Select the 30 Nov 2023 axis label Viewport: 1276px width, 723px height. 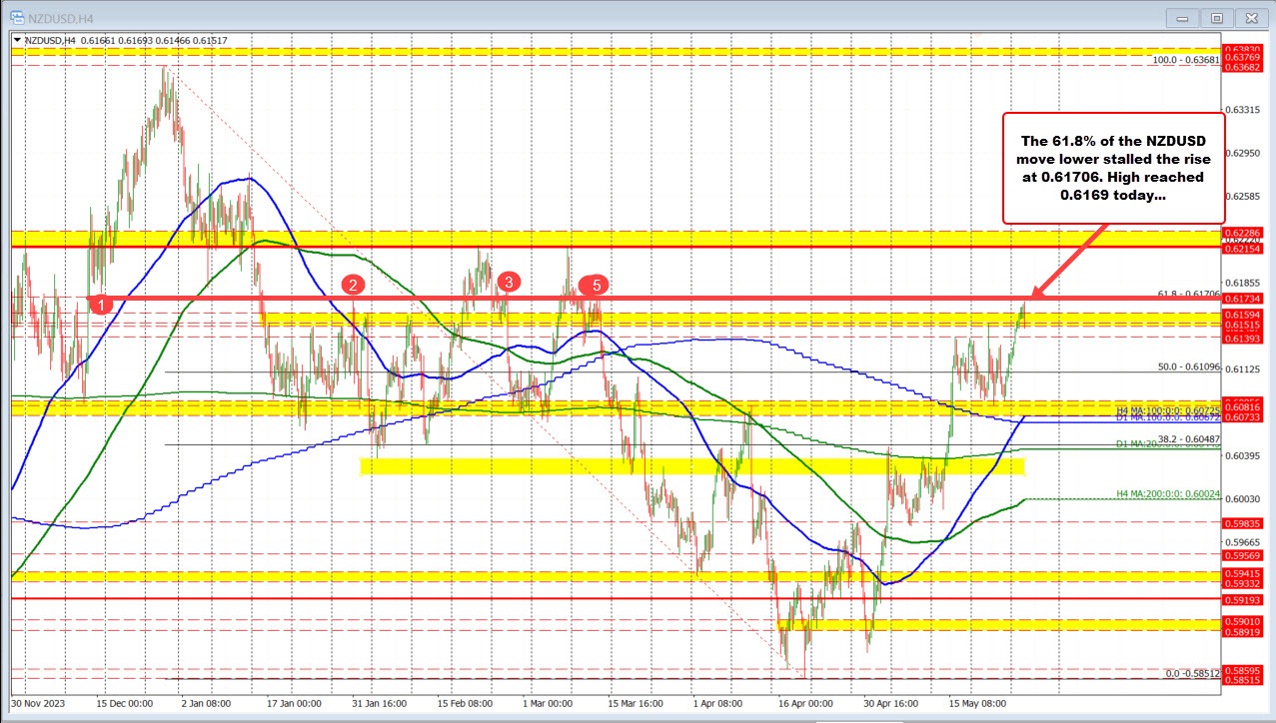pyautogui.click(x=40, y=703)
